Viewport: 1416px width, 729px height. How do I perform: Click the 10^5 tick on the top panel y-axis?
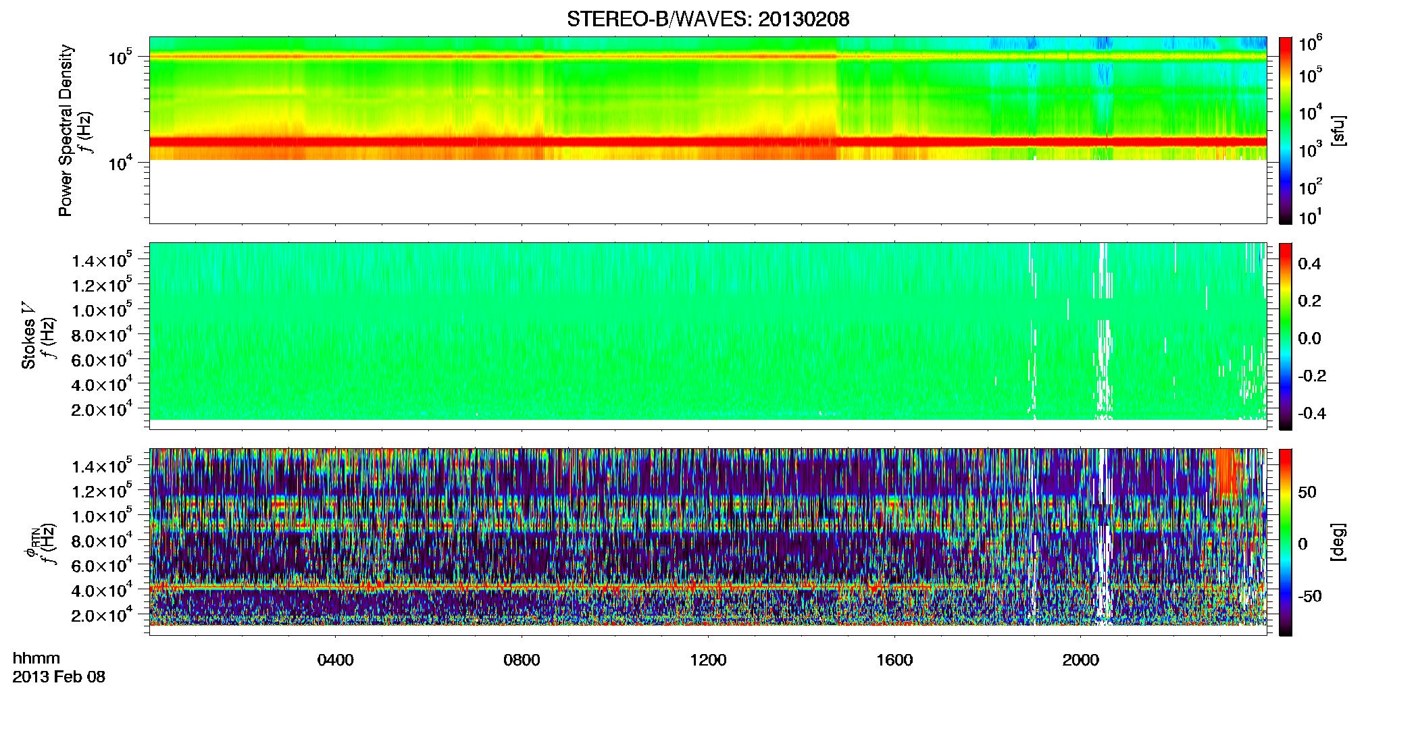pyautogui.click(x=120, y=57)
